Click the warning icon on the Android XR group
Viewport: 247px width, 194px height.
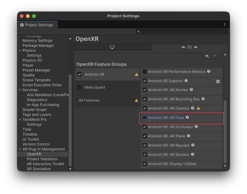pyautogui.click(x=136, y=74)
